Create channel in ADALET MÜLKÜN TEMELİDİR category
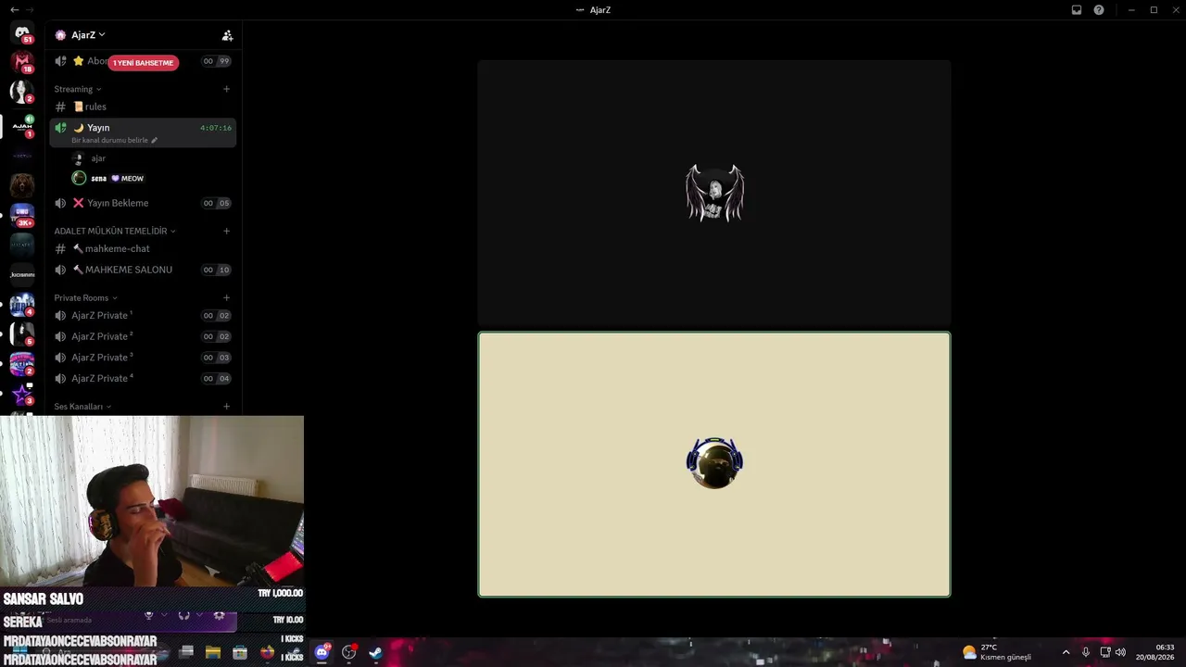 click(x=227, y=231)
